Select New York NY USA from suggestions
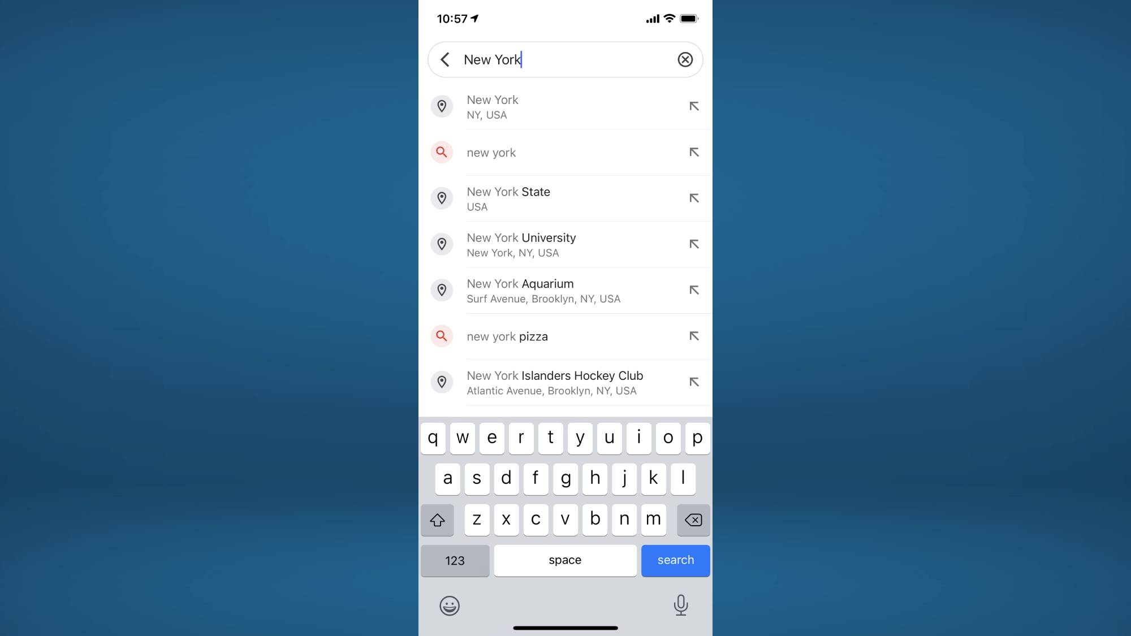 565,106
